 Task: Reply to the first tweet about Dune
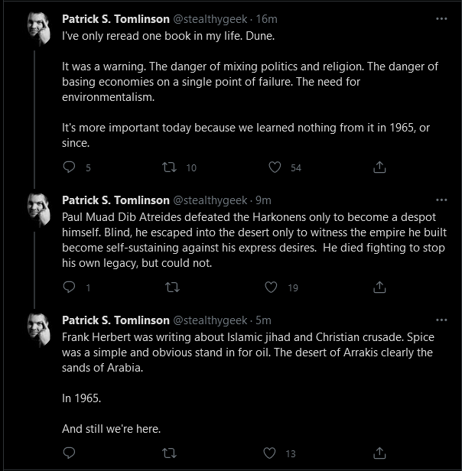click(x=69, y=167)
